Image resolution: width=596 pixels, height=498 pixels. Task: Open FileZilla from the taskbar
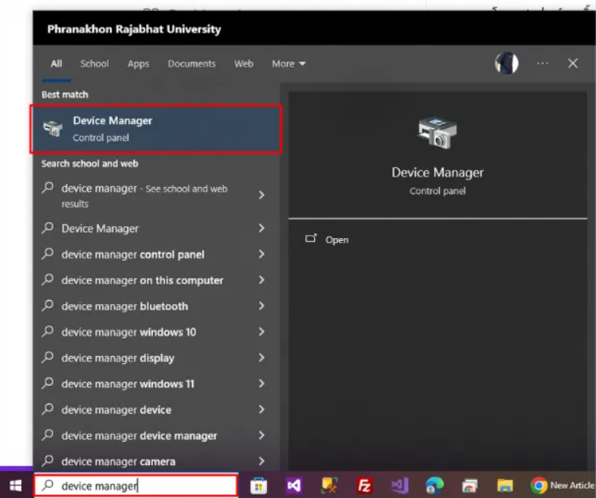(x=364, y=486)
